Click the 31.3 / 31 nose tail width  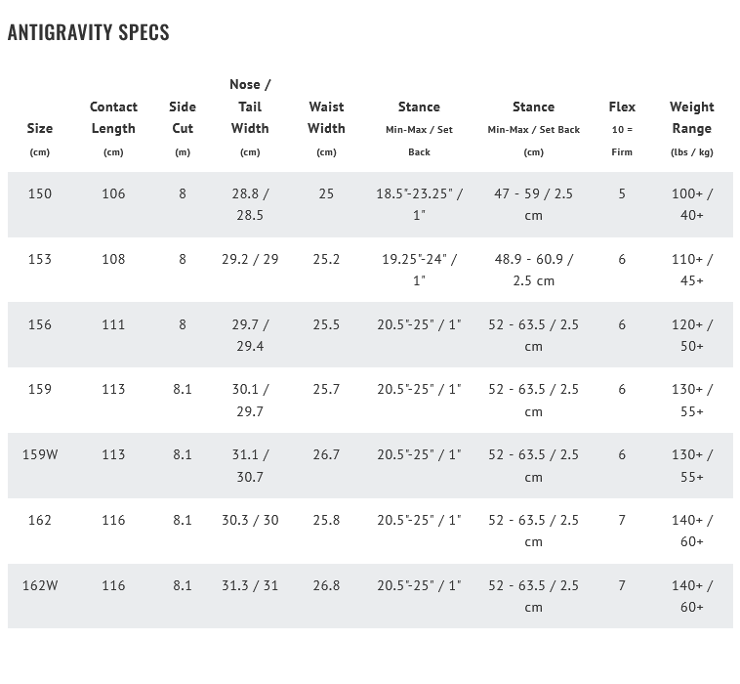tap(250, 585)
